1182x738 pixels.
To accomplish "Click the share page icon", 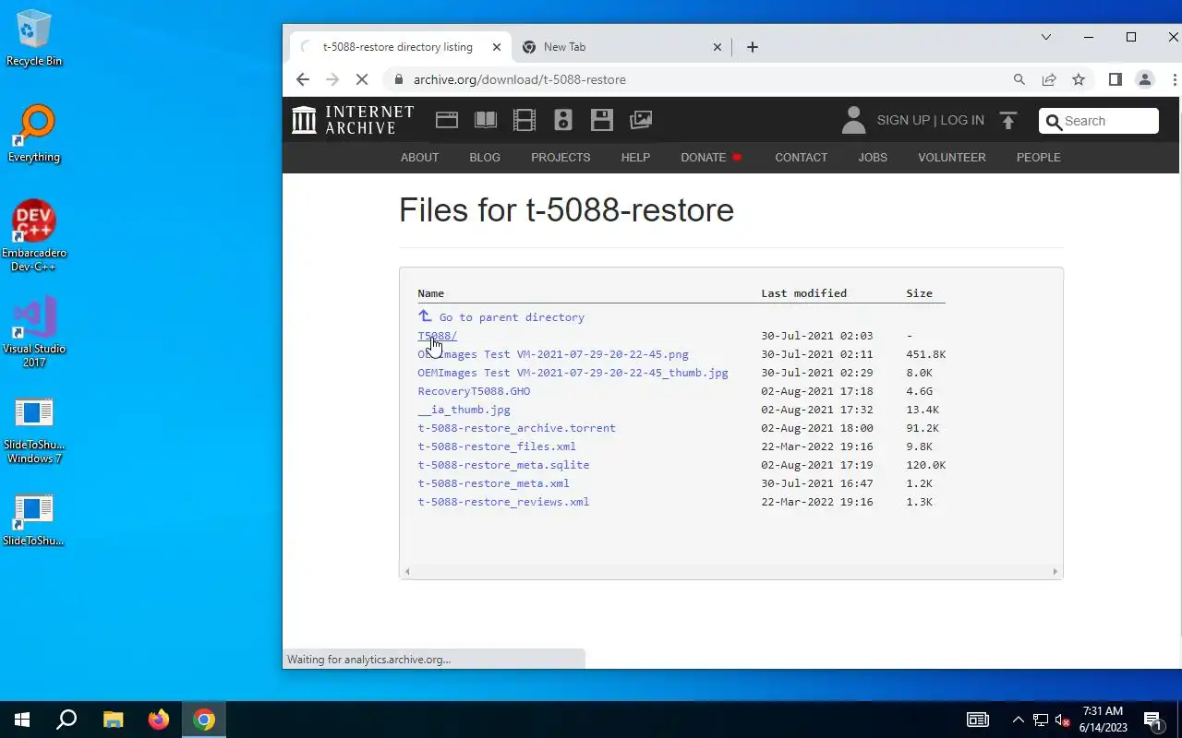I will click(x=1049, y=79).
